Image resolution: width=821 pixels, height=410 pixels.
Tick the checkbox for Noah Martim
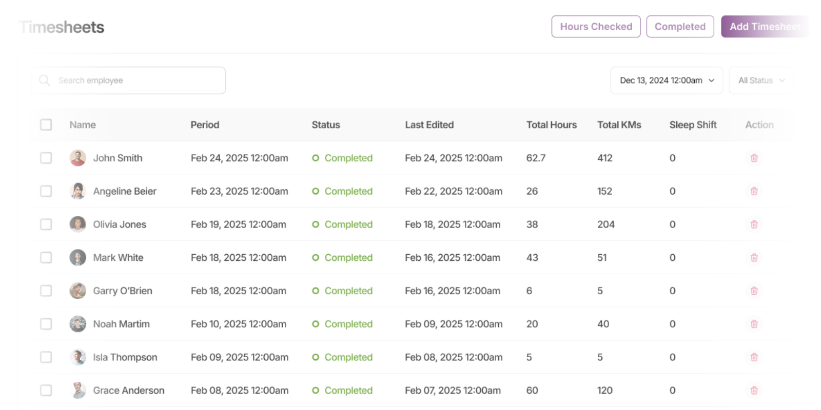46,324
